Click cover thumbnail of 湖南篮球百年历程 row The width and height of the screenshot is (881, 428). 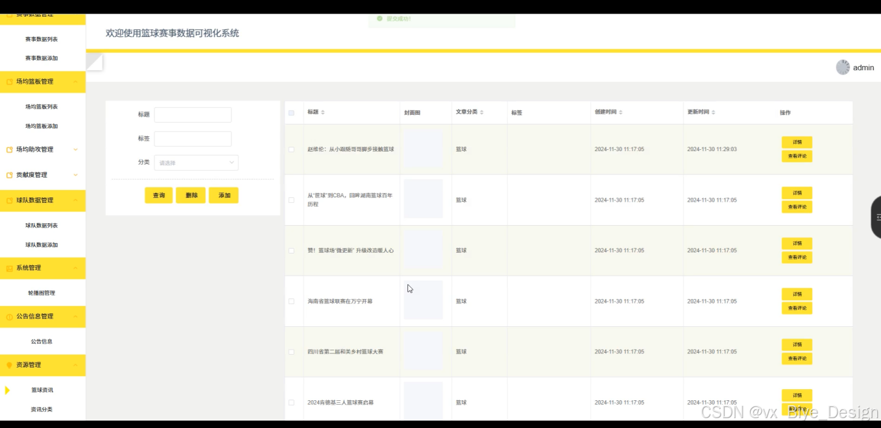coord(423,199)
